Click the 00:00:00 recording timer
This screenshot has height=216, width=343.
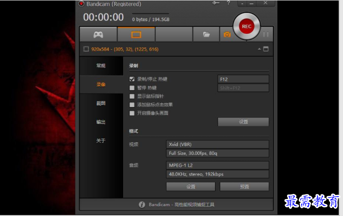pyautogui.click(x=103, y=17)
